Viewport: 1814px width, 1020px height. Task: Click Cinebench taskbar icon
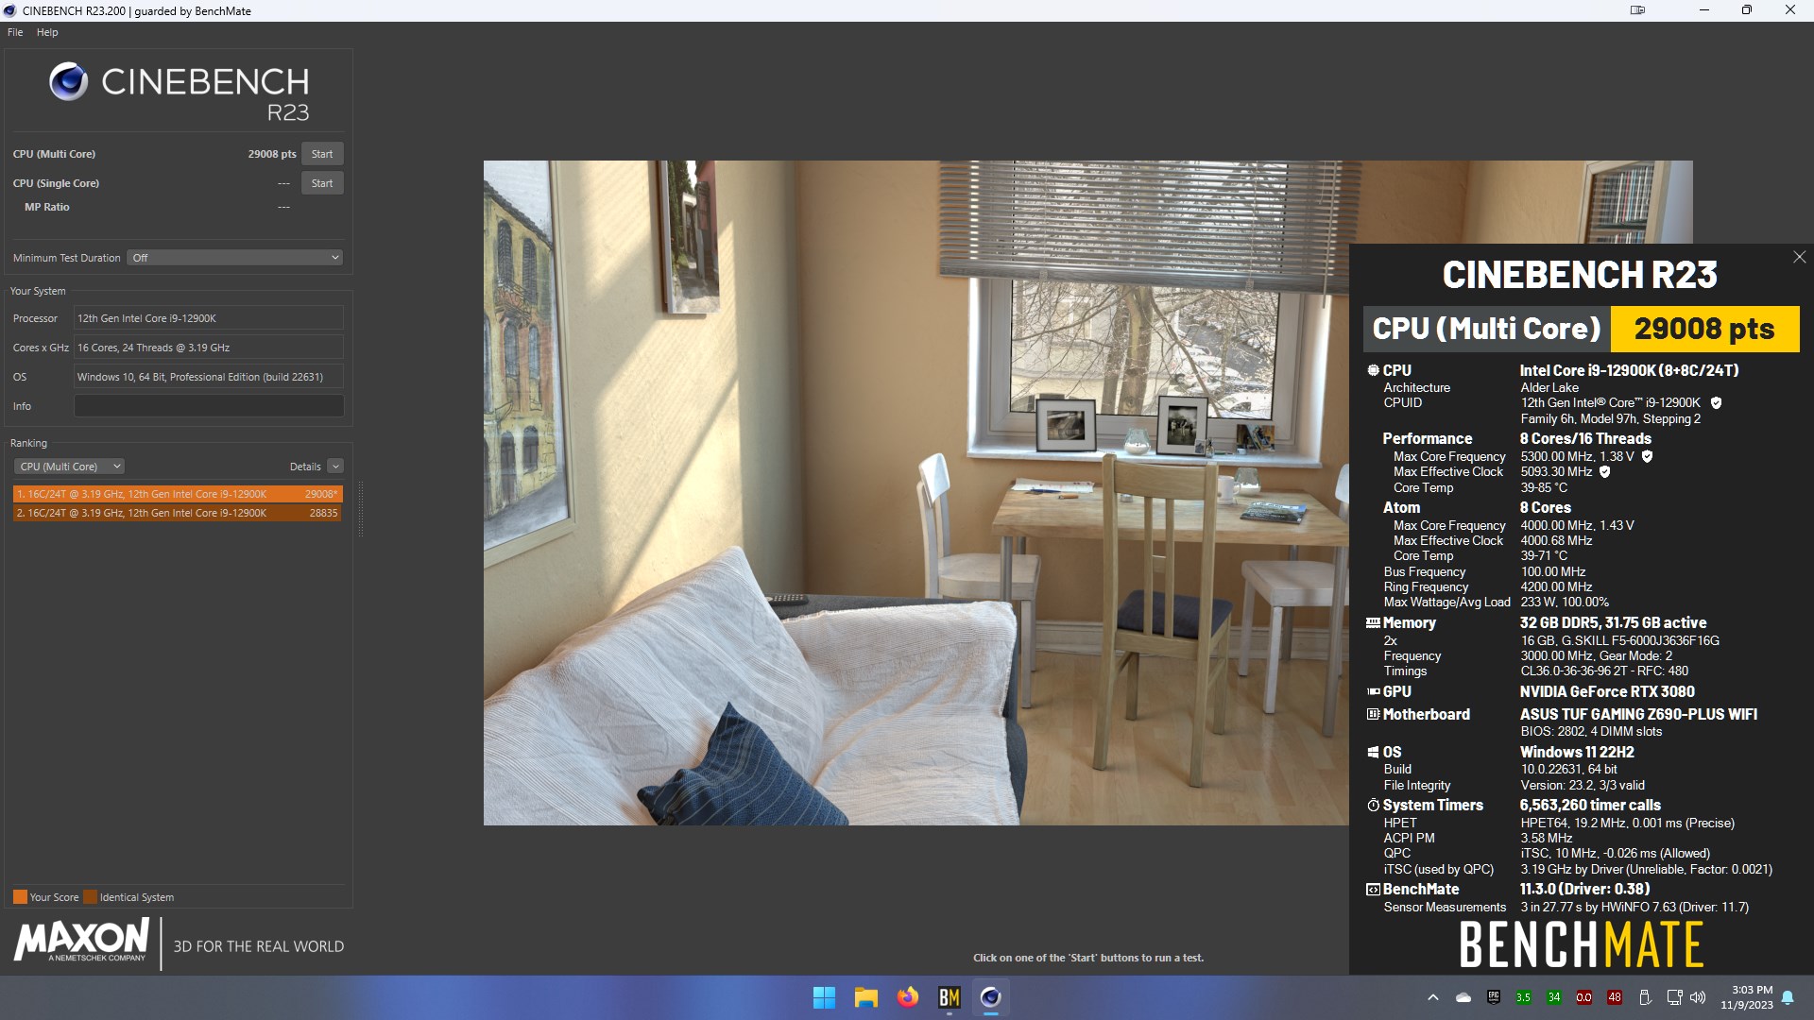pyautogui.click(x=990, y=997)
